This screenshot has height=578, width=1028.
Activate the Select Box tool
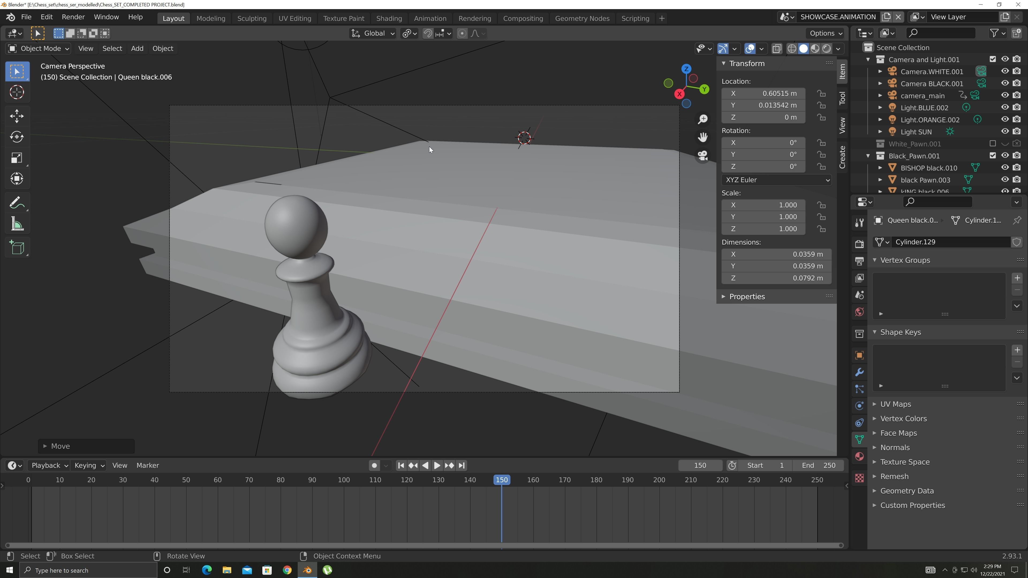click(17, 71)
